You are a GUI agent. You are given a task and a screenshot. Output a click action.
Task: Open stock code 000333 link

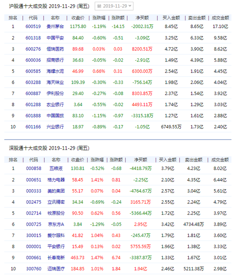click(x=34, y=191)
